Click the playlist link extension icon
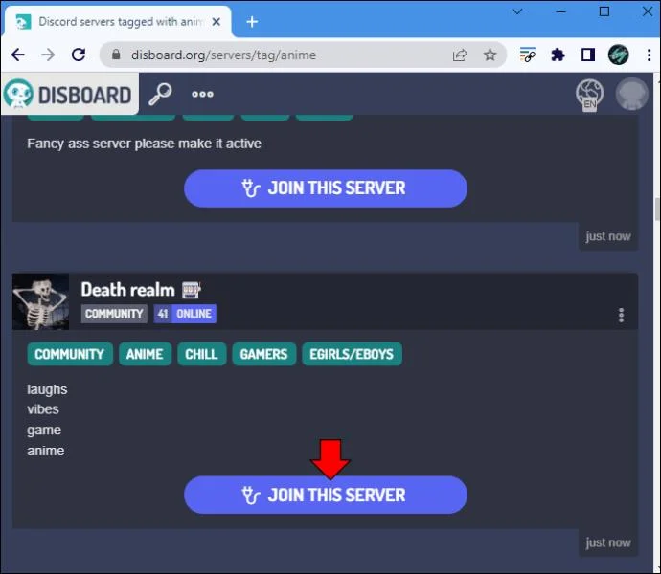 click(528, 55)
